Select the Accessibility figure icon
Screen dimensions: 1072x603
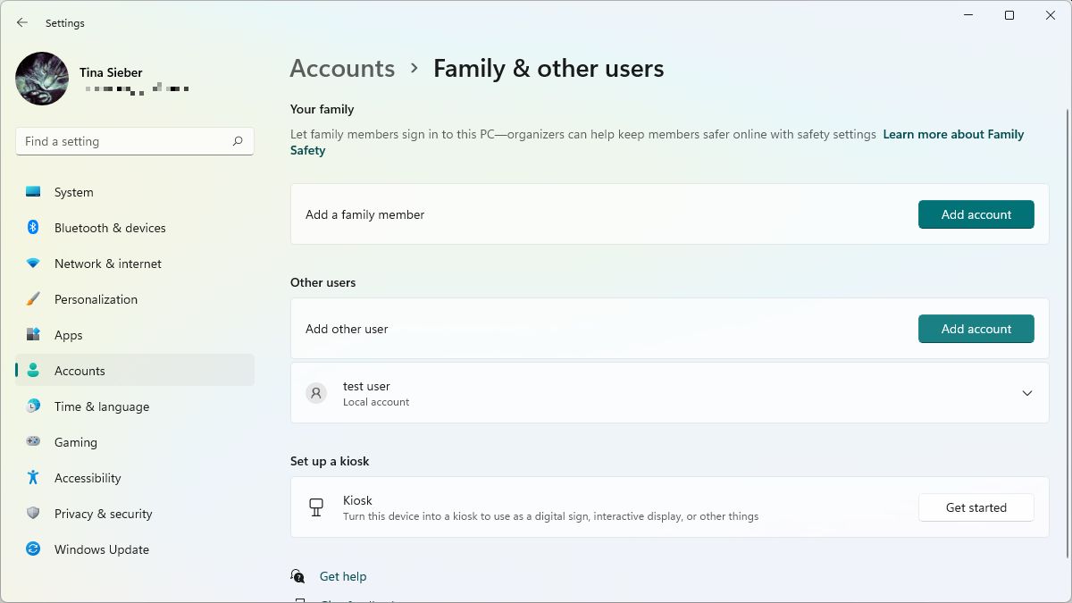(x=33, y=478)
